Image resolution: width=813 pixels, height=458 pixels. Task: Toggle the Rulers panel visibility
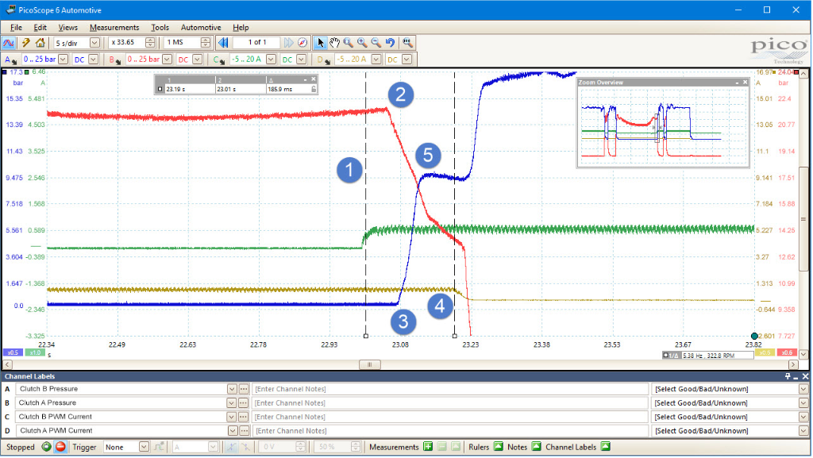[499, 447]
